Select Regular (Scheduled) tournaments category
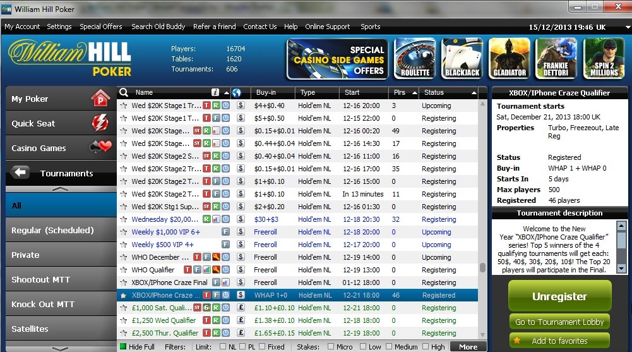 [61, 230]
